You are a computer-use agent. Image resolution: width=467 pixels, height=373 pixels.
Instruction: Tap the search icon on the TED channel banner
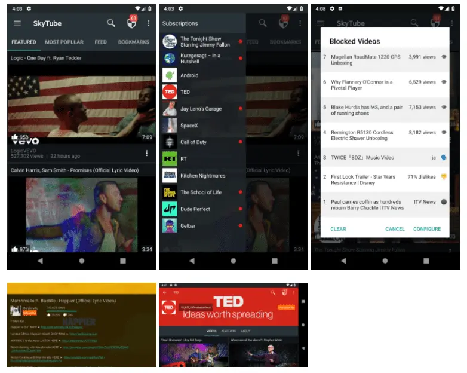pos(272,292)
